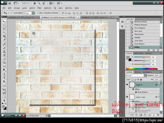Viewport: 164px width, 123px height.
Task: Delete current state in History panel
Action: tap(158, 50)
